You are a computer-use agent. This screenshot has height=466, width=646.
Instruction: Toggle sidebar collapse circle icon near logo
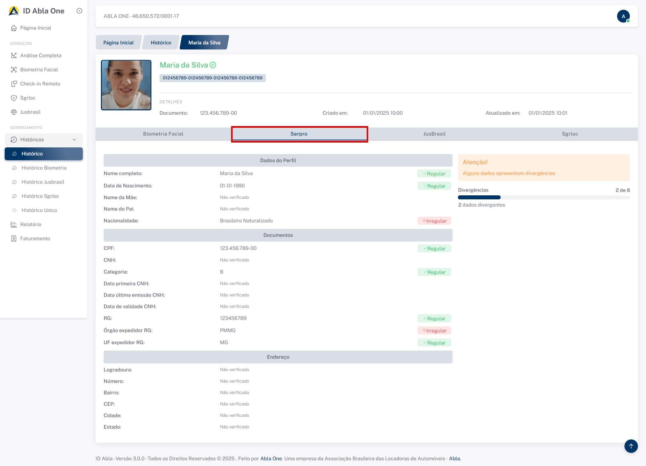tap(79, 11)
